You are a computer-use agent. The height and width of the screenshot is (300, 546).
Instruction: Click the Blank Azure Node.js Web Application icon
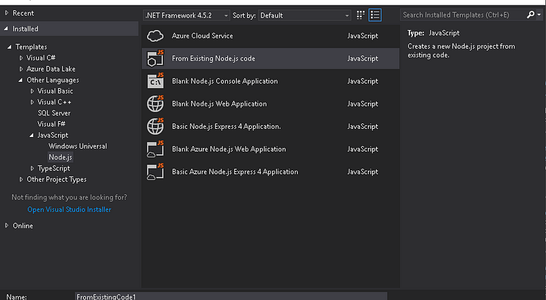pyautogui.click(x=156, y=149)
